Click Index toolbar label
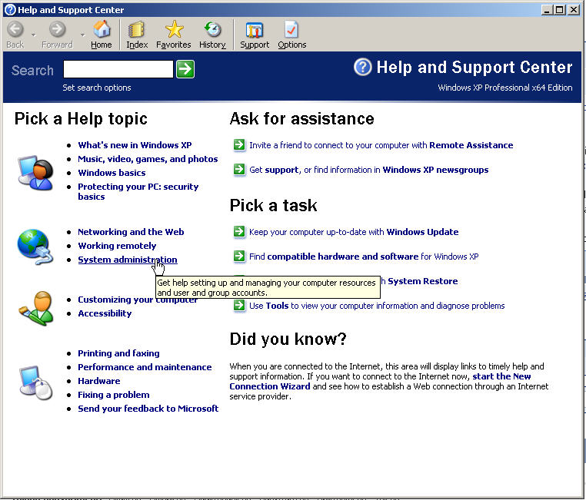586x500 pixels. 137,45
